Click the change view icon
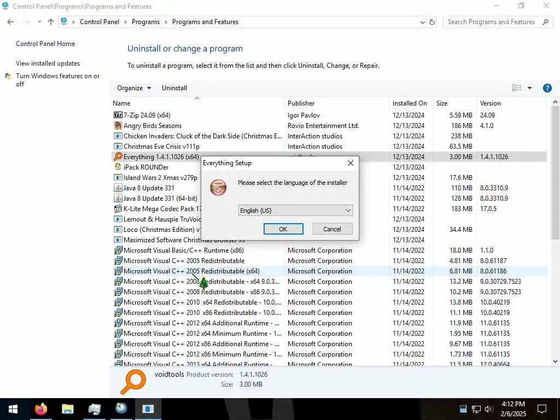560x420 pixels. (x=516, y=88)
